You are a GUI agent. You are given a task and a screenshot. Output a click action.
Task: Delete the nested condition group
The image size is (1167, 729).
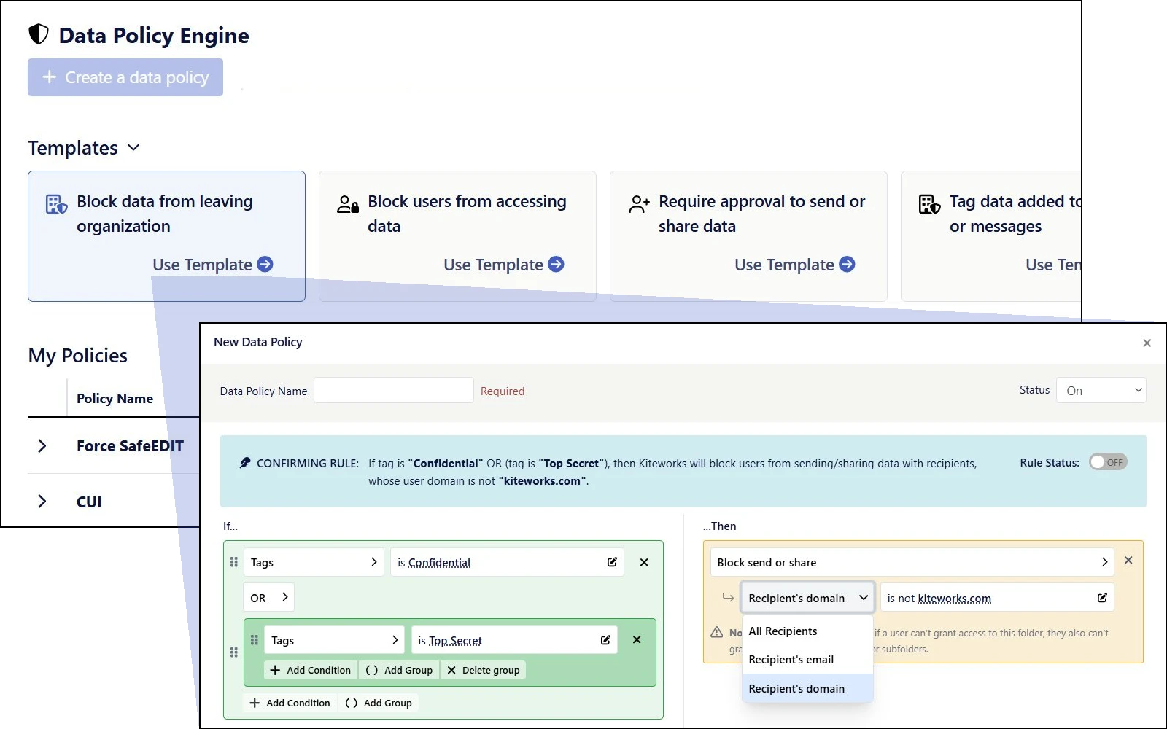pos(483,670)
